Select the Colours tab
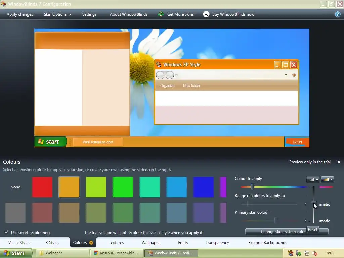Screen dimensions: 344x258 (83, 243)
